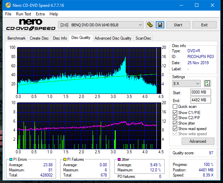Switch to the Create Disc tab
This screenshot has width=223, height=183.
tap(39, 38)
